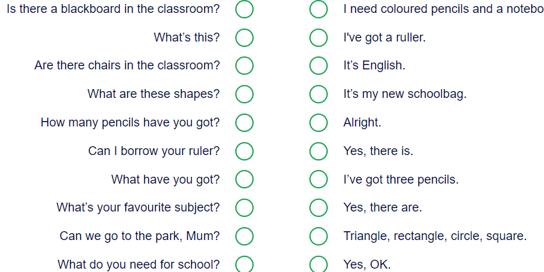
Task: Select the circle next to "What have you got?"
Action: (x=245, y=180)
